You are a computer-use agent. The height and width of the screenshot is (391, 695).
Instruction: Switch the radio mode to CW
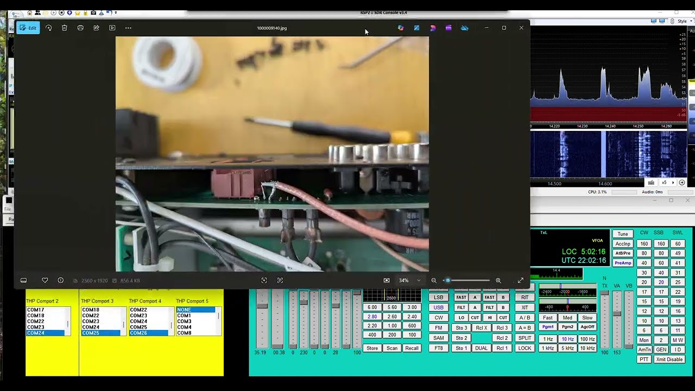[439, 318]
